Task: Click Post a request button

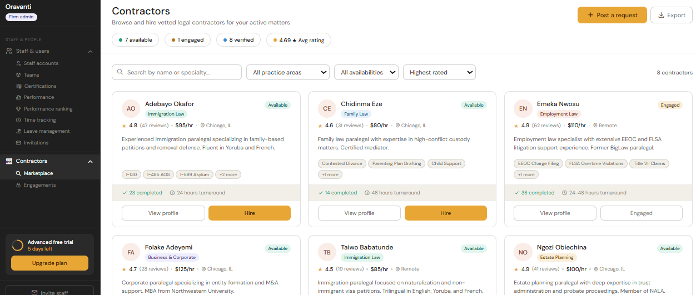Action: (x=612, y=15)
